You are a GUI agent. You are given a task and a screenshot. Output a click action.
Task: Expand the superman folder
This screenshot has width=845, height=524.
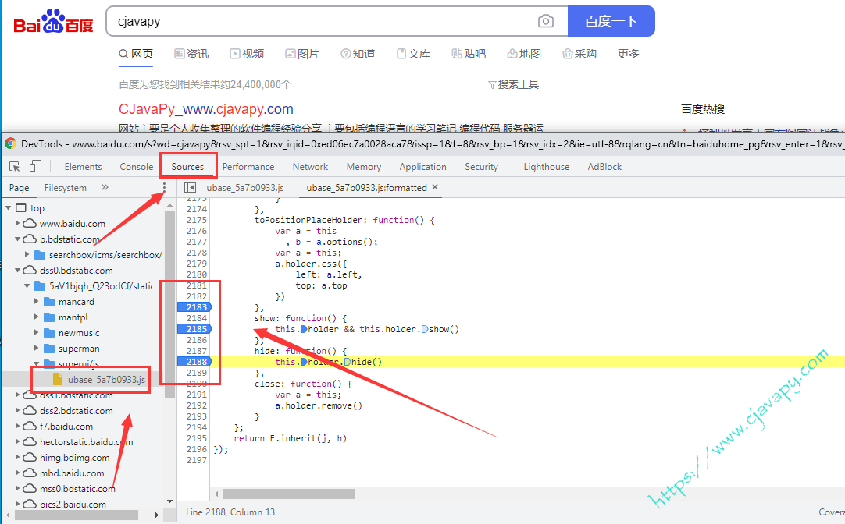pyautogui.click(x=36, y=348)
